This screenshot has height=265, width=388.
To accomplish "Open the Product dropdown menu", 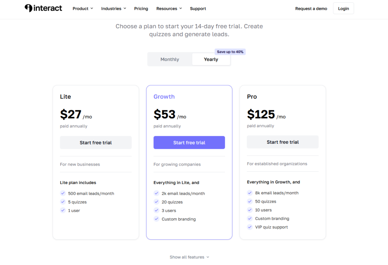I will pos(83,9).
